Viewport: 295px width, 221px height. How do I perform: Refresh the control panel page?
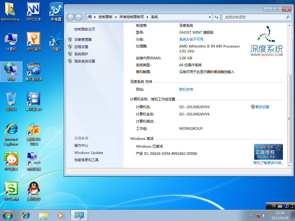point(216,17)
